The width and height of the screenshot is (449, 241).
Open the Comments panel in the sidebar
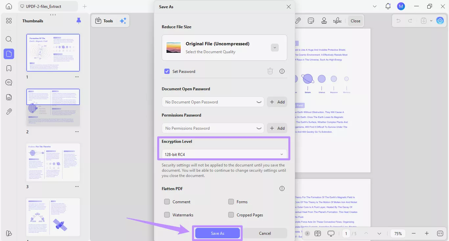(9, 82)
